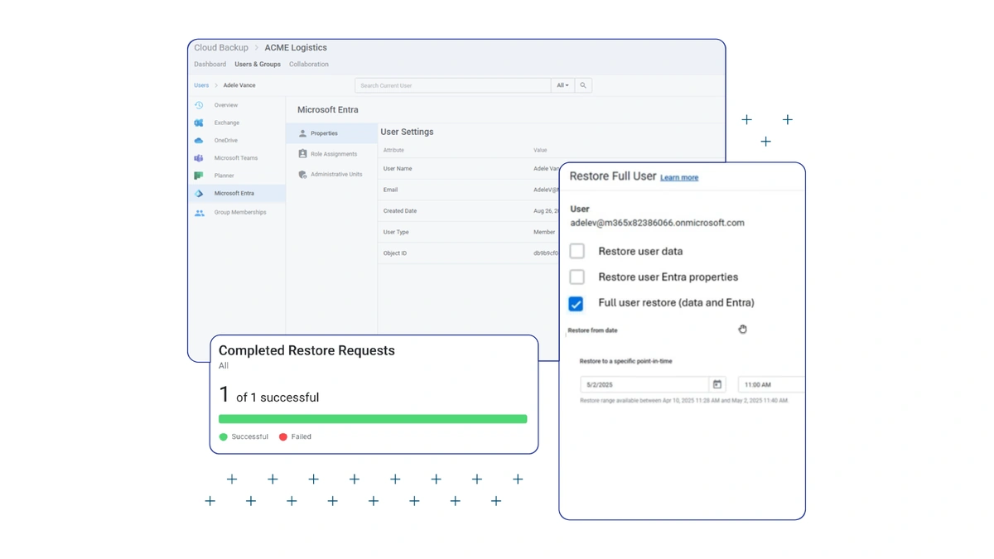Select the Users & Groups tab
Viewport: 994px width, 559px height.
click(x=258, y=65)
